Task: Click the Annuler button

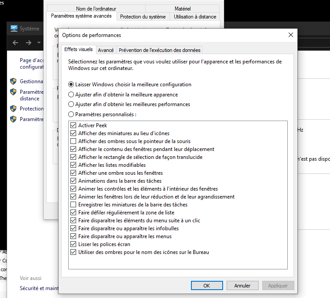Action: click(x=242, y=285)
